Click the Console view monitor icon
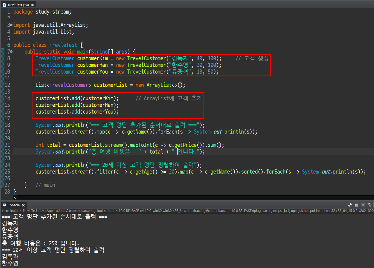The image size is (374, 268). [x=4, y=205]
